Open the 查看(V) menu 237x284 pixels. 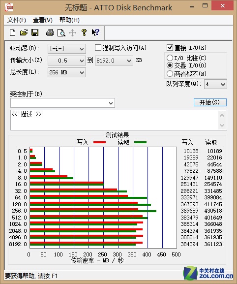click(43, 20)
